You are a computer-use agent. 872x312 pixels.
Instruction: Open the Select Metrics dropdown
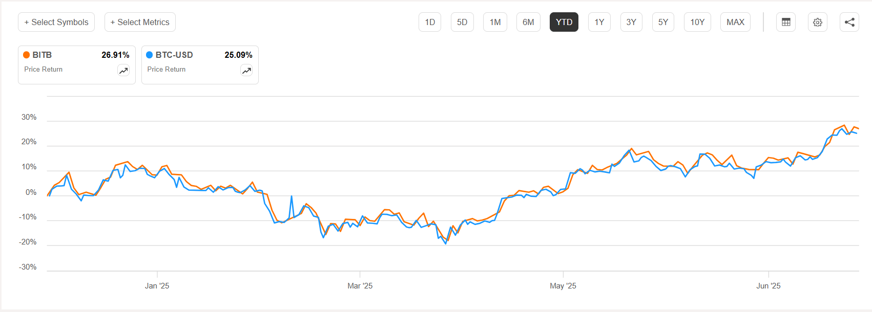[x=140, y=22]
